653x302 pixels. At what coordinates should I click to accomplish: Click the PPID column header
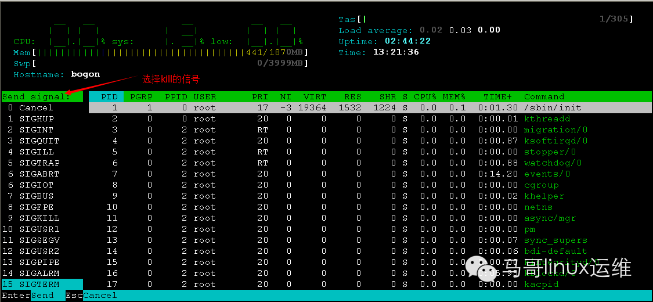click(x=176, y=96)
